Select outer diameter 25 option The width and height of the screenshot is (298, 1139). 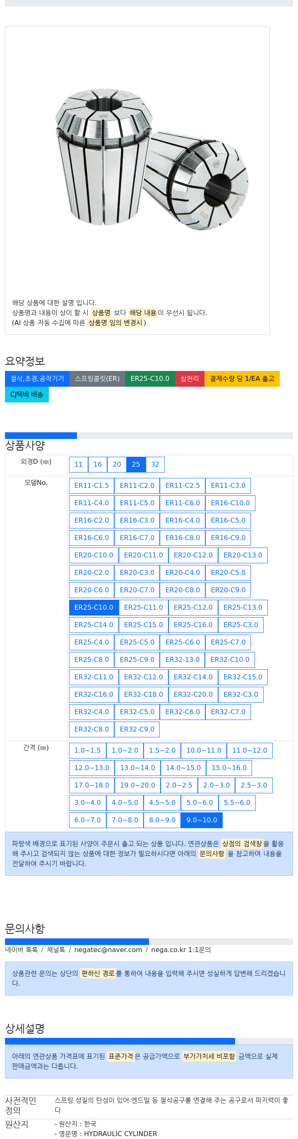(136, 464)
